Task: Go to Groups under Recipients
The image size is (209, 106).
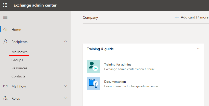Action: 17,60
